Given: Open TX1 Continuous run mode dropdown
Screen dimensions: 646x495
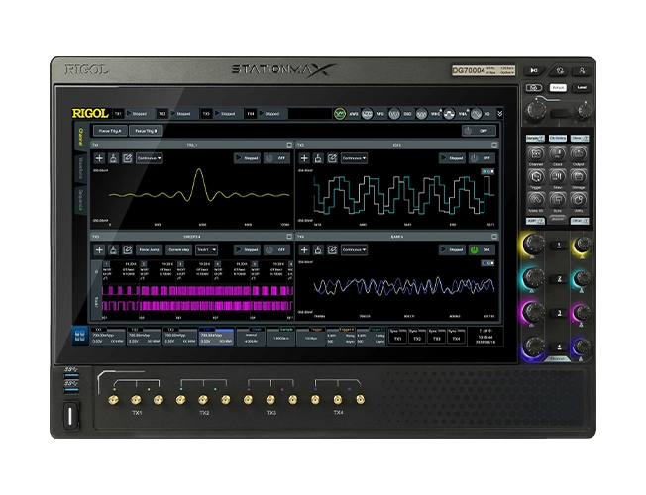Looking at the screenshot, I should 150,158.
